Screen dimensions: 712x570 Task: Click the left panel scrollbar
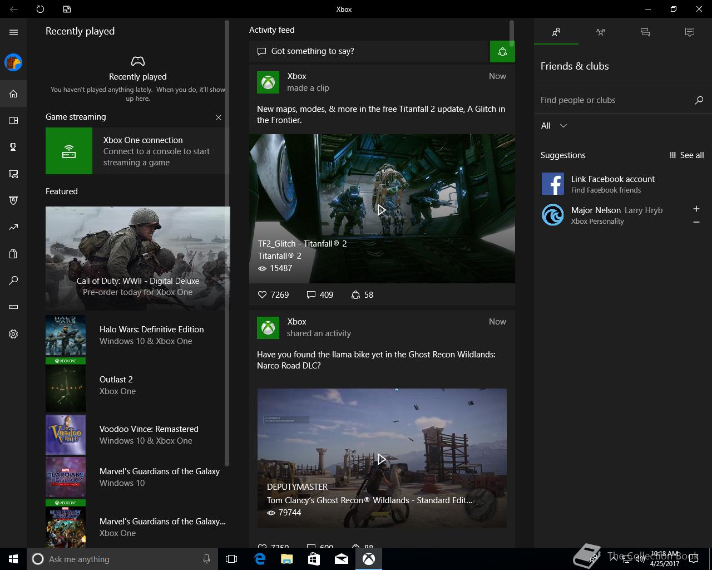pyautogui.click(x=226, y=243)
